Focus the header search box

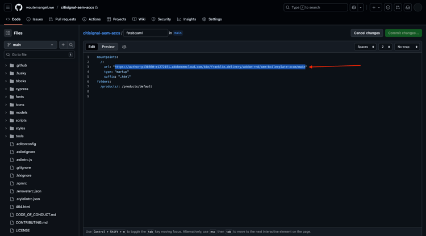pos(316,7)
